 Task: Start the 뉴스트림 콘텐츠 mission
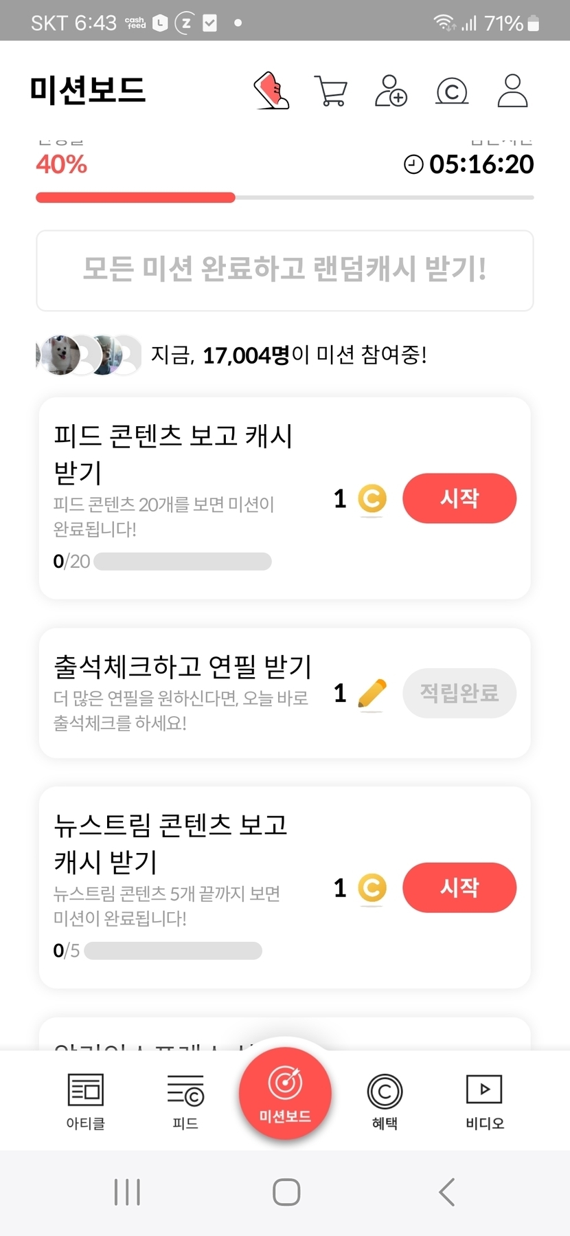pos(459,887)
